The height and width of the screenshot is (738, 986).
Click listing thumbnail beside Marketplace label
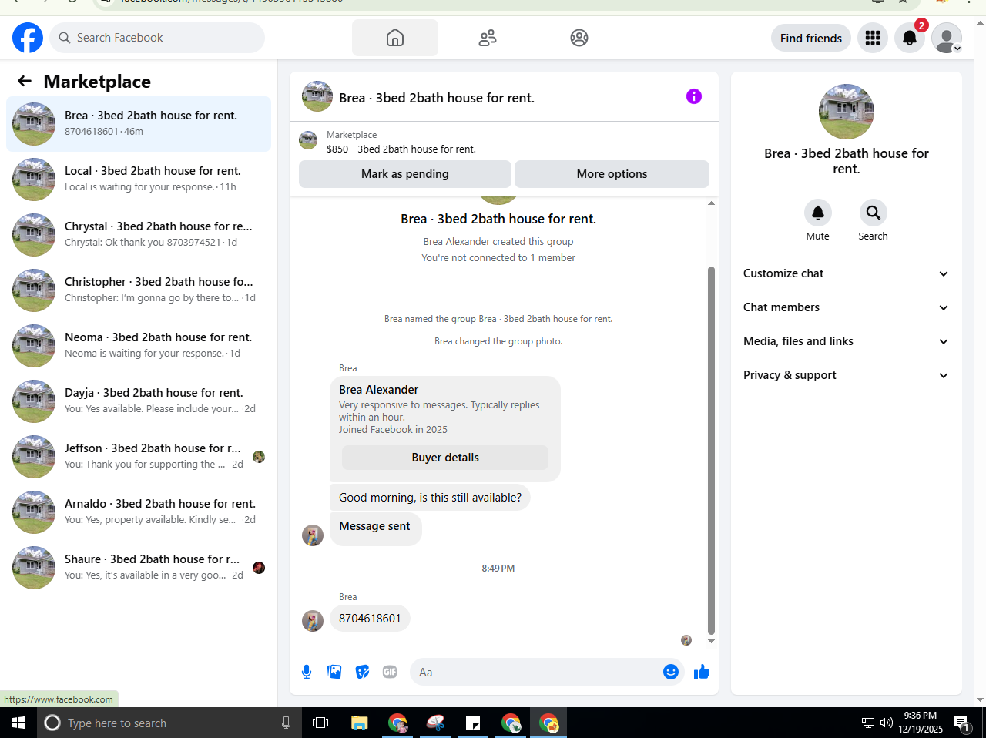pos(308,140)
